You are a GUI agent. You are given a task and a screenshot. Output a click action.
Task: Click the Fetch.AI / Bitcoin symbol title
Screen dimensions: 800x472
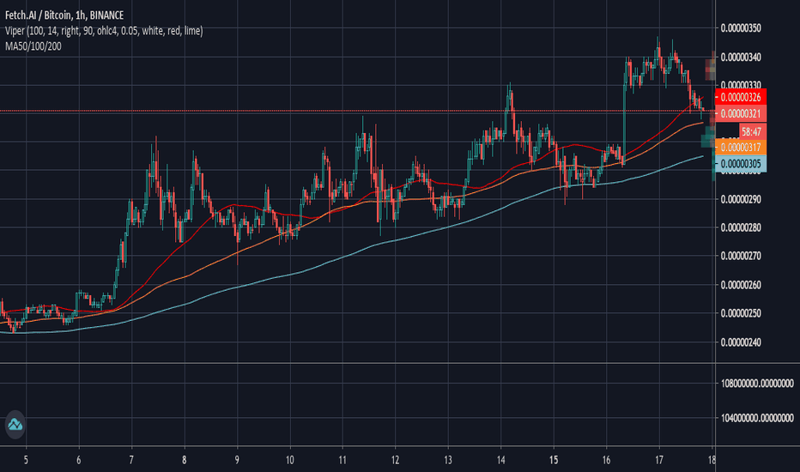[64, 15]
